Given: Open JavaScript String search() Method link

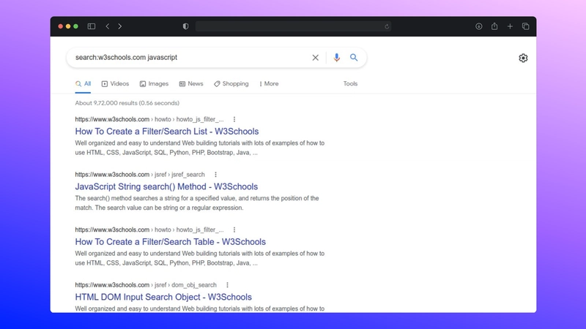Looking at the screenshot, I should [x=166, y=186].
